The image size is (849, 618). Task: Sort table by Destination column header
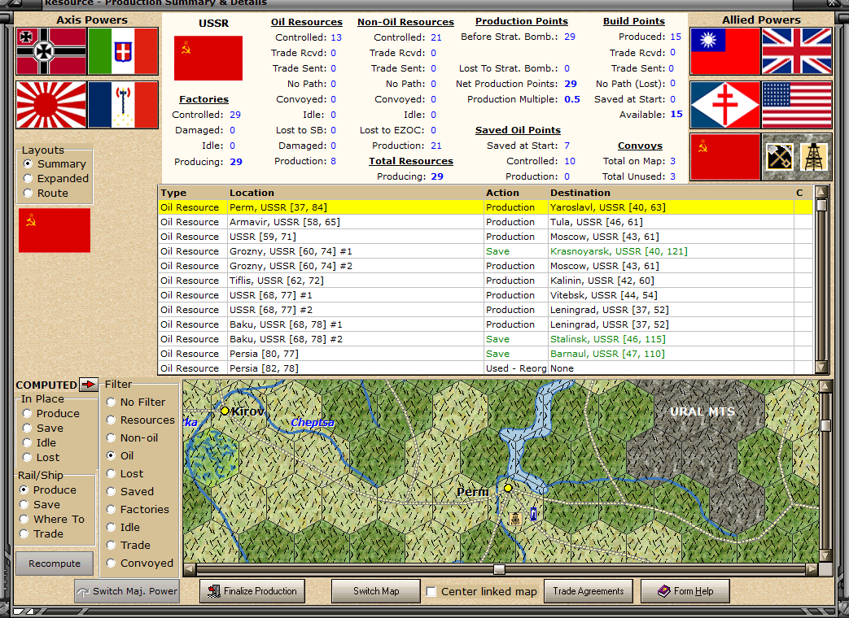(671, 193)
